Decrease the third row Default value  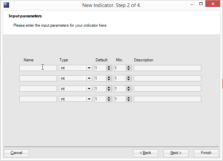[109, 90]
